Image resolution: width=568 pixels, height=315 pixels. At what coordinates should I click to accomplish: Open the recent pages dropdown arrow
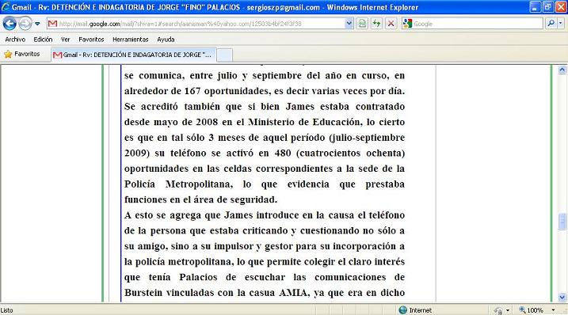coord(37,24)
